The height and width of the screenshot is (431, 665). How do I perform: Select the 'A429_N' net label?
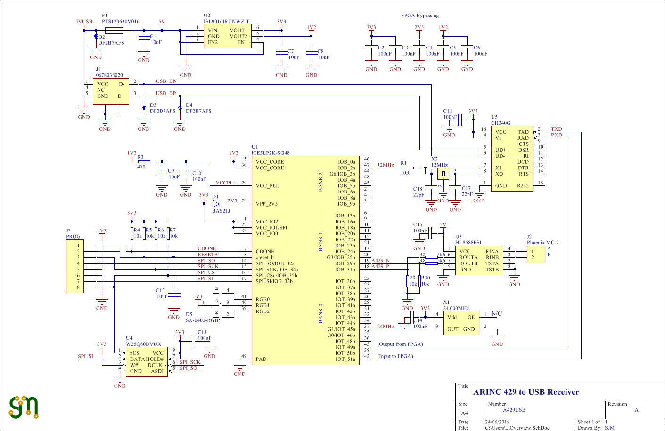click(x=381, y=260)
